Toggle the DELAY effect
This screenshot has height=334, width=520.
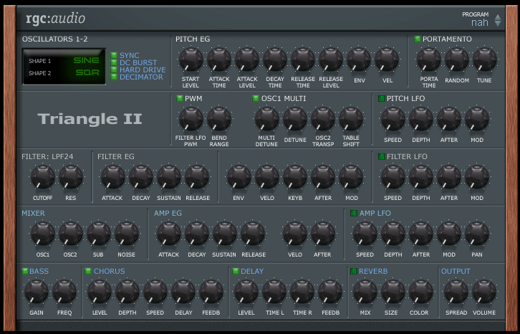pos(236,271)
